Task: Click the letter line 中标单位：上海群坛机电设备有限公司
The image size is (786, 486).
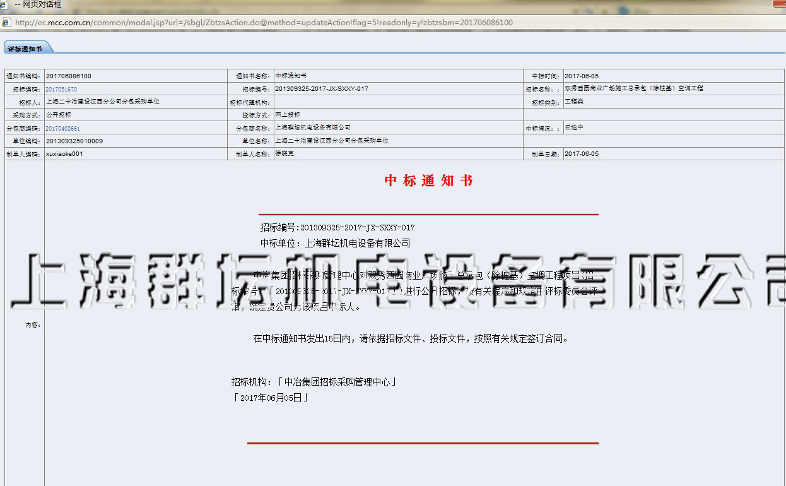Action: (335, 243)
